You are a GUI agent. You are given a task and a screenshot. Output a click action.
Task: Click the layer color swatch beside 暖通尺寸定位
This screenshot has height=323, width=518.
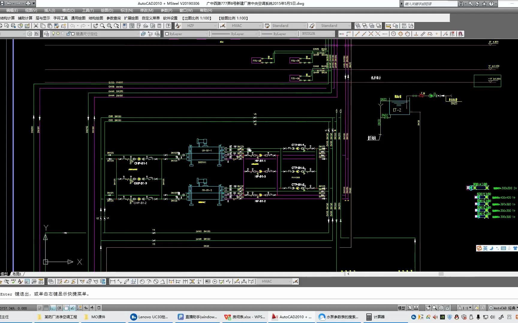73,34
